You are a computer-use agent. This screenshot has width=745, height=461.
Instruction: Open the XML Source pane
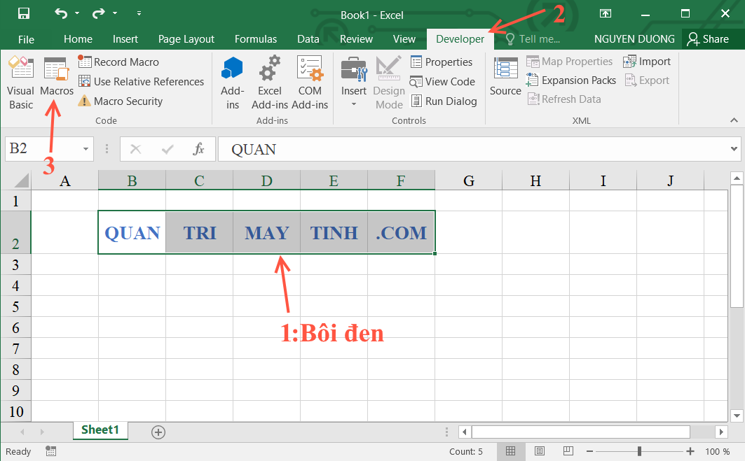pos(505,77)
